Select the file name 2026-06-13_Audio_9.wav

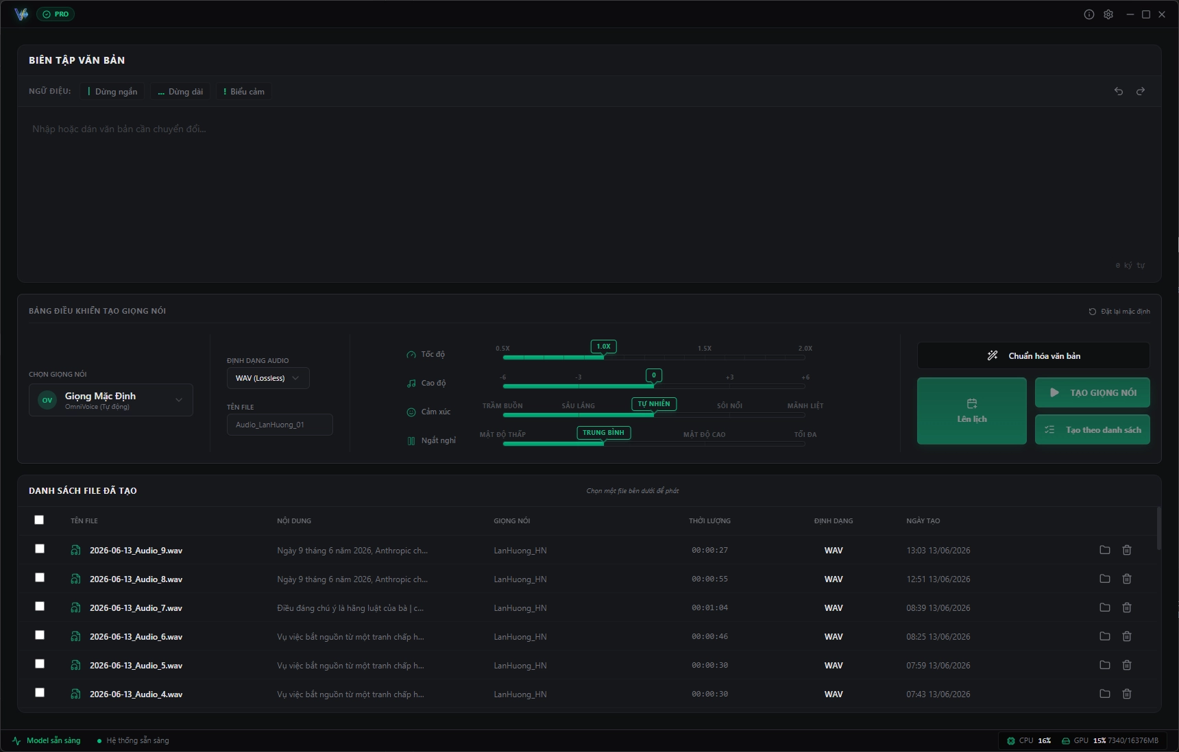point(136,551)
